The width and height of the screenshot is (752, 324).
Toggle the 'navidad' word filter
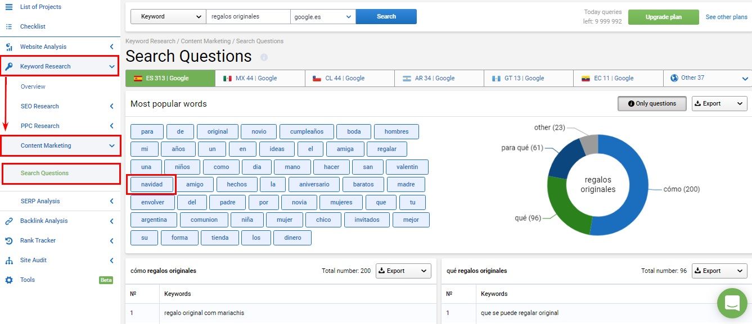tap(152, 184)
